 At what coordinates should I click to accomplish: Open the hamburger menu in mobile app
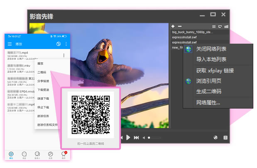[x=10, y=44]
